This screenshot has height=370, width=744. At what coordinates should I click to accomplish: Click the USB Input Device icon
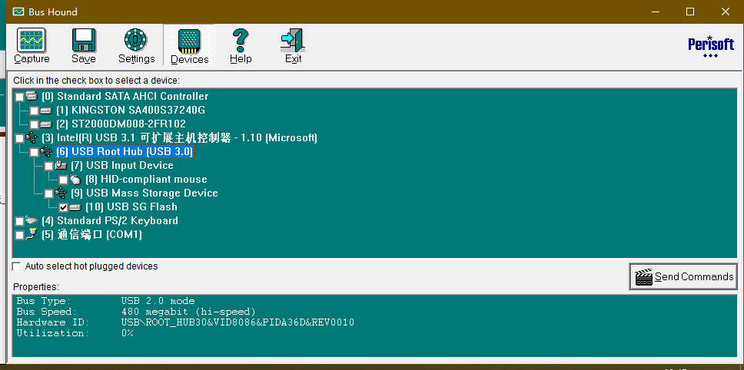(x=61, y=165)
